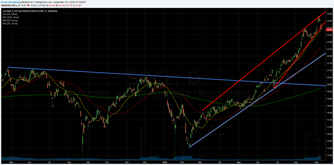Click the 23.00 price axis label

click(329, 42)
